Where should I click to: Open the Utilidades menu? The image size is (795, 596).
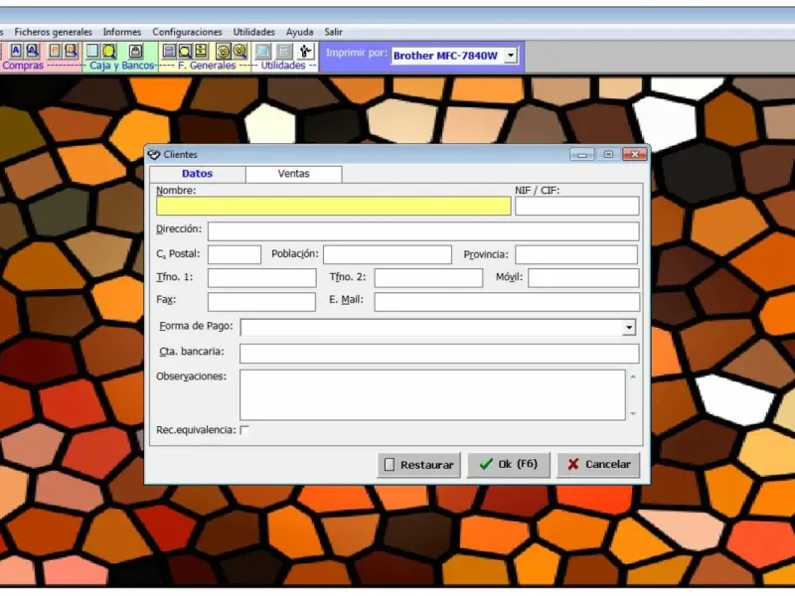(254, 32)
